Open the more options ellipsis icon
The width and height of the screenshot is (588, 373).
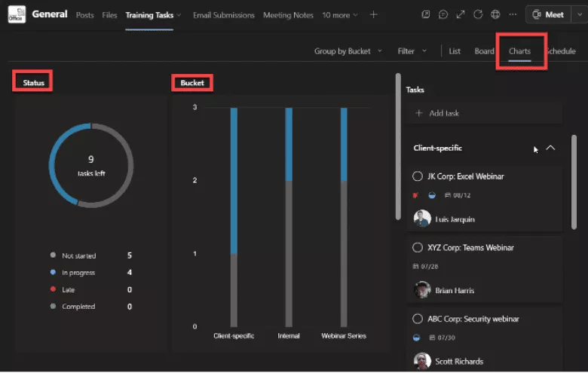tap(513, 14)
